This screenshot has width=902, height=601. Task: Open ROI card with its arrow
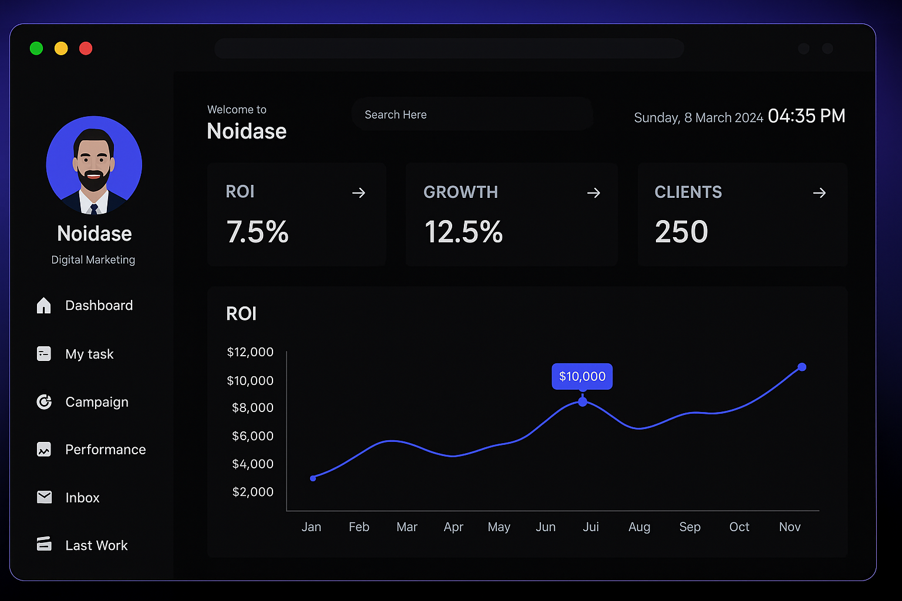(x=359, y=193)
